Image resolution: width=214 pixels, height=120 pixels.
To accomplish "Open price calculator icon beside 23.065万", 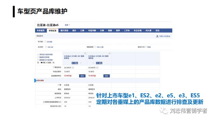I will click(x=97, y=67).
